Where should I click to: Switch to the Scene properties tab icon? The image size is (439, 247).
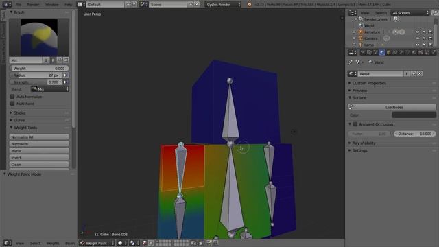376,52
